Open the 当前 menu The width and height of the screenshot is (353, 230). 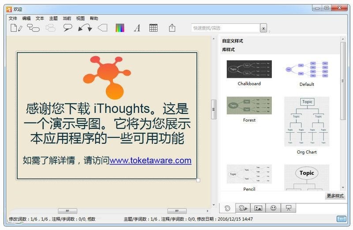(67, 18)
